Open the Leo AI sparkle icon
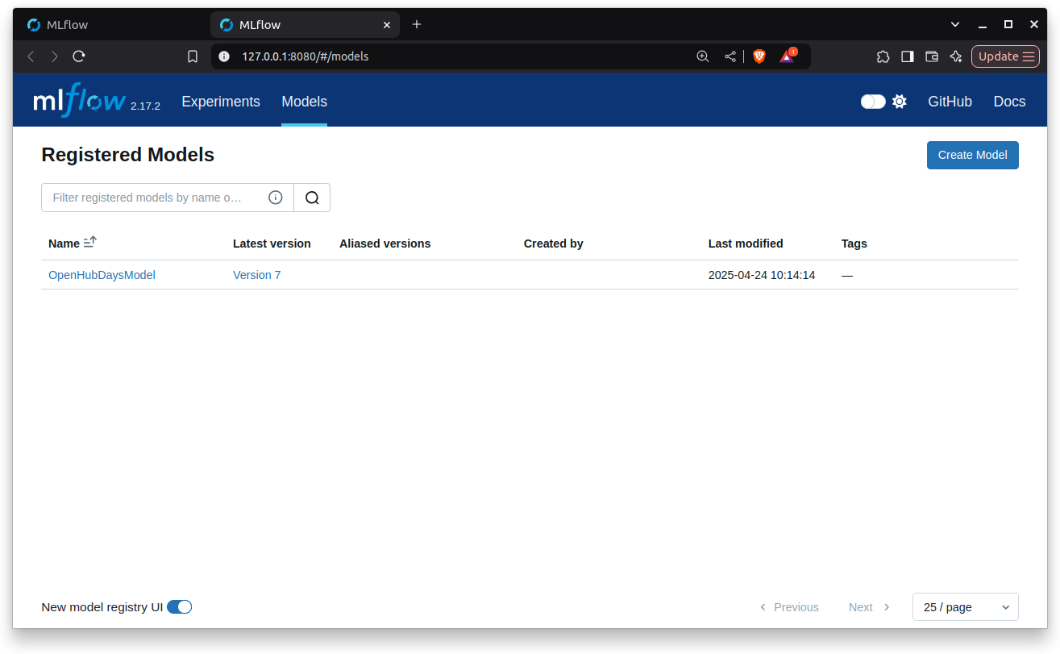The height and width of the screenshot is (654, 1060). [956, 56]
